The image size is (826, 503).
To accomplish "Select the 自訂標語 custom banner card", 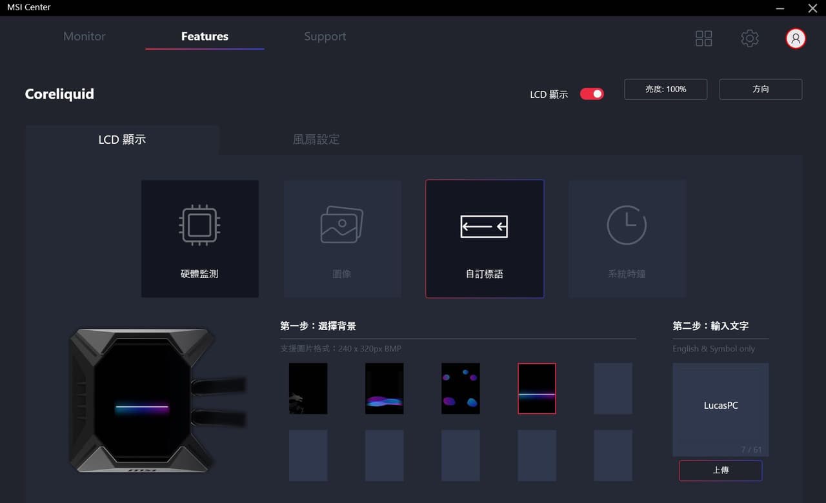I will point(485,239).
